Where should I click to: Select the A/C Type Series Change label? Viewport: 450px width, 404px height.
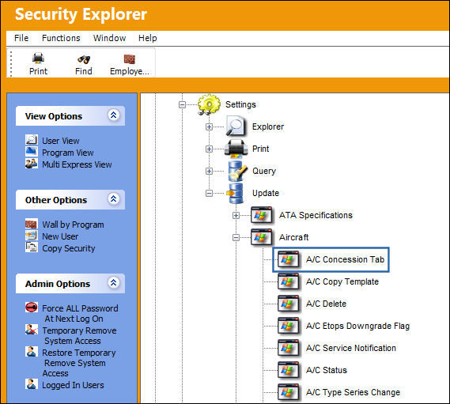pyautogui.click(x=353, y=392)
